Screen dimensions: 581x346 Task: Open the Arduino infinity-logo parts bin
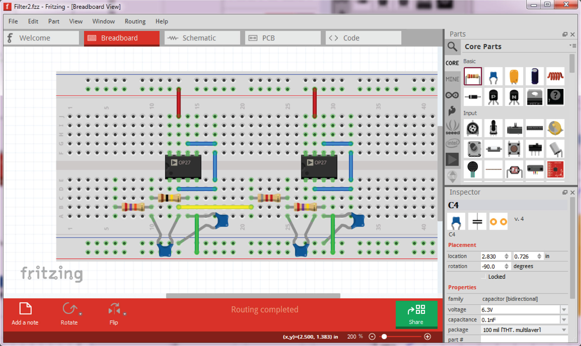452,95
